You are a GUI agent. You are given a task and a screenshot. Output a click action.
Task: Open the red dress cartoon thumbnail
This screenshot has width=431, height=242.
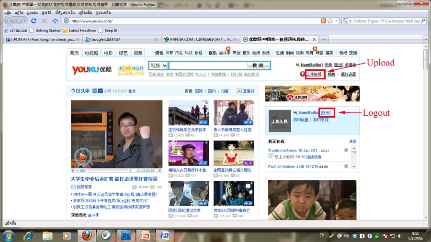(x=234, y=154)
